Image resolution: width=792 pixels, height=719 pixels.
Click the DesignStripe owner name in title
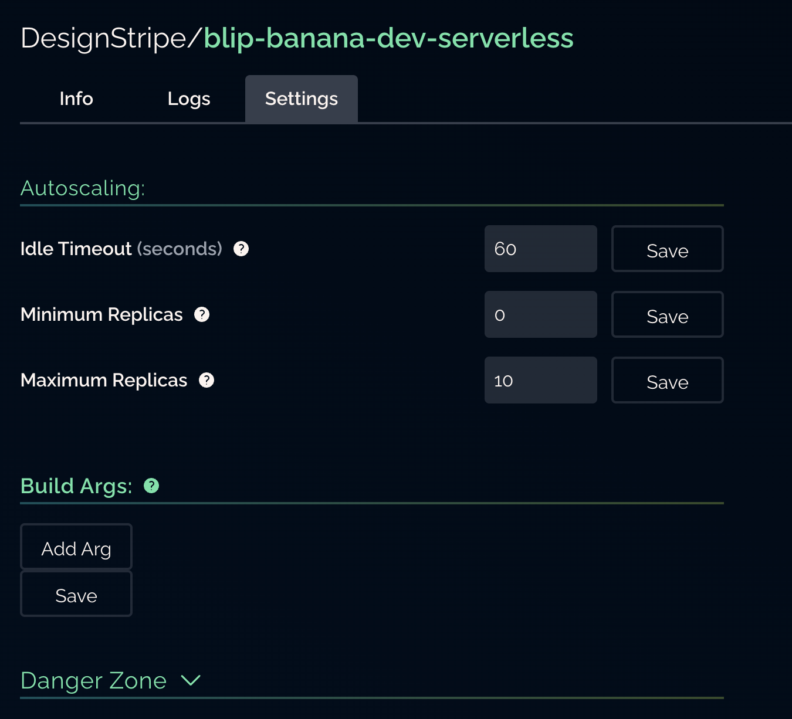(x=104, y=38)
